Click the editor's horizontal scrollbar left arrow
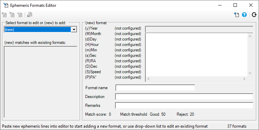Screen dimensions: 259x130 [148, 79]
